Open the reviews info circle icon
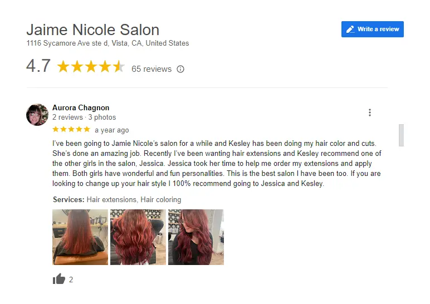Screen dimensions: 430x304 (180, 69)
